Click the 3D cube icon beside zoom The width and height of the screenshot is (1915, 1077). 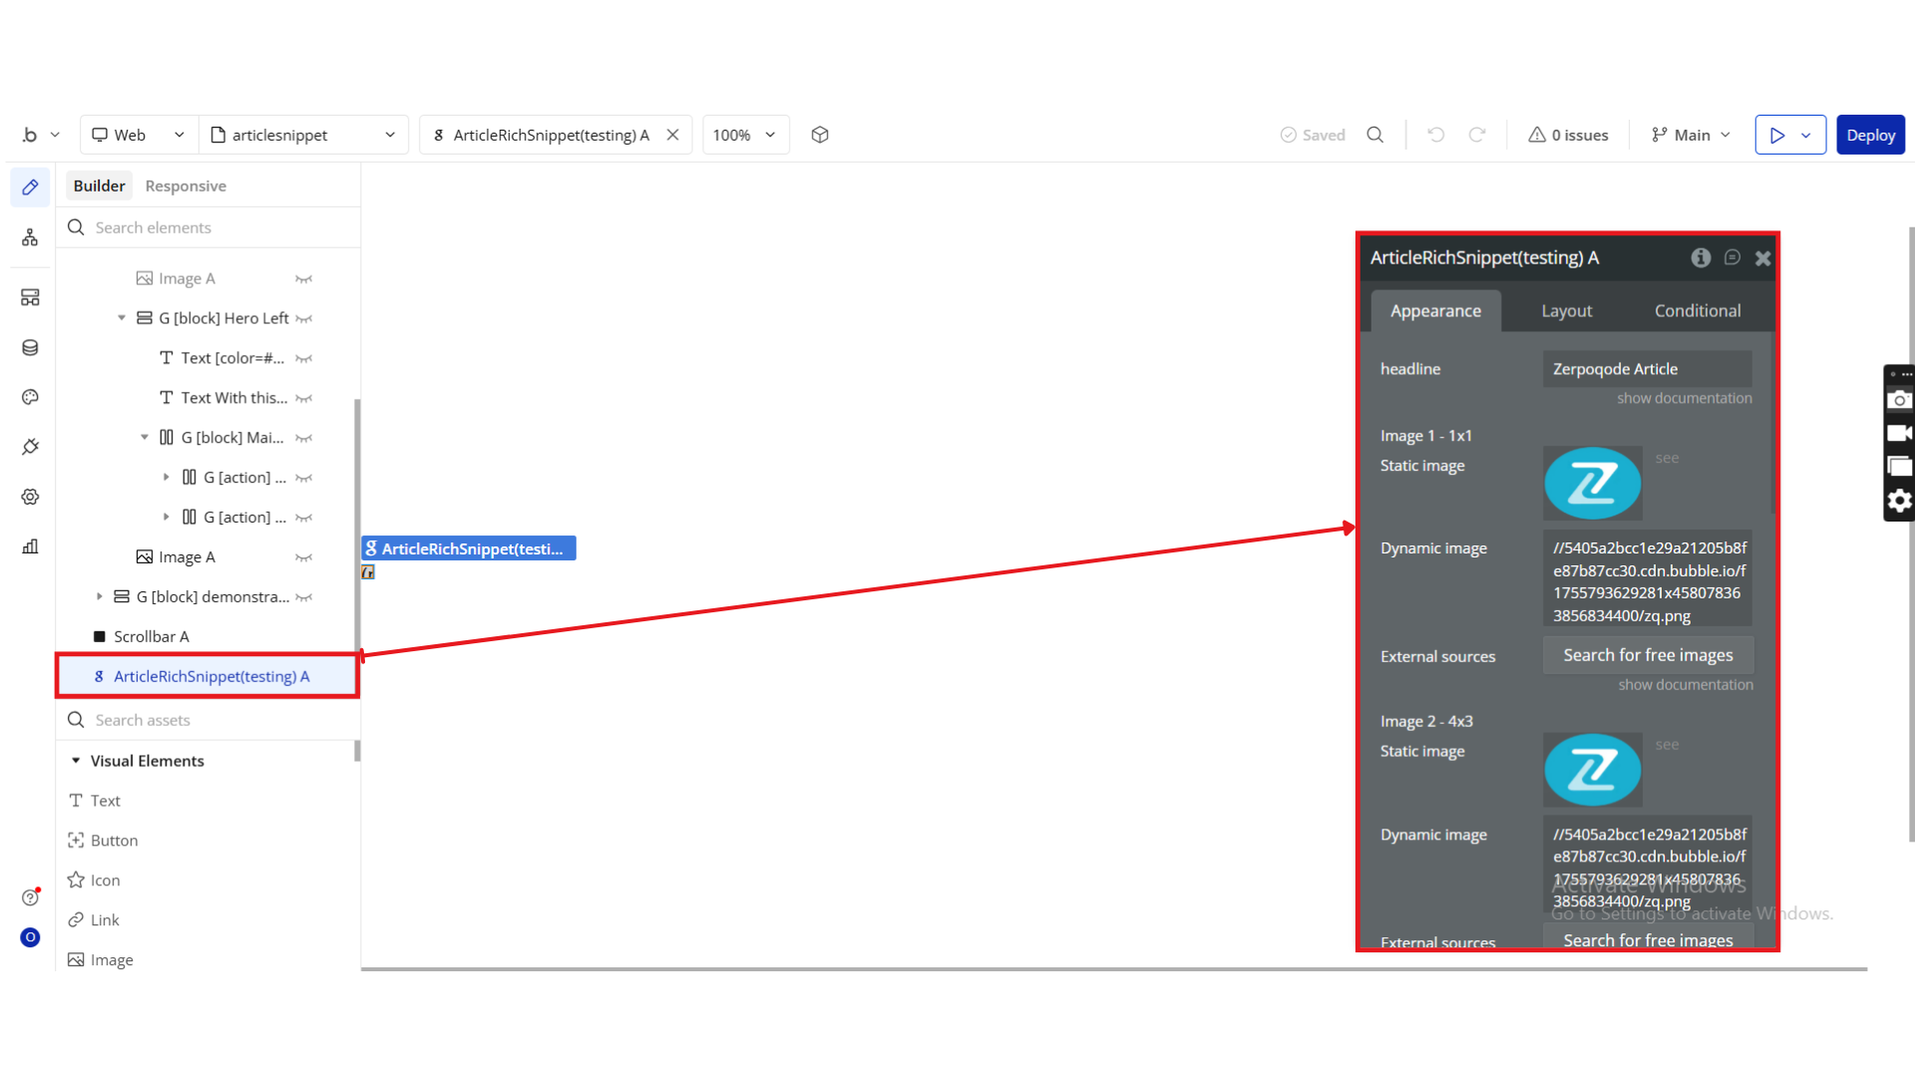820,135
